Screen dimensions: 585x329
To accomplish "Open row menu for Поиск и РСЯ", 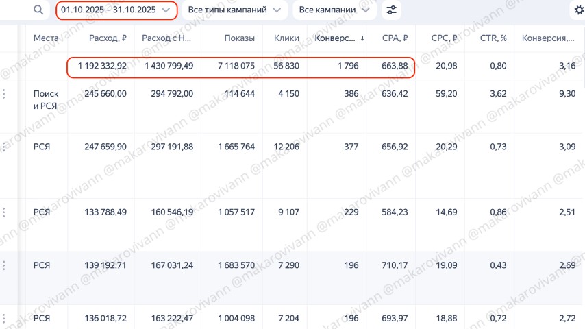I will coord(5,94).
